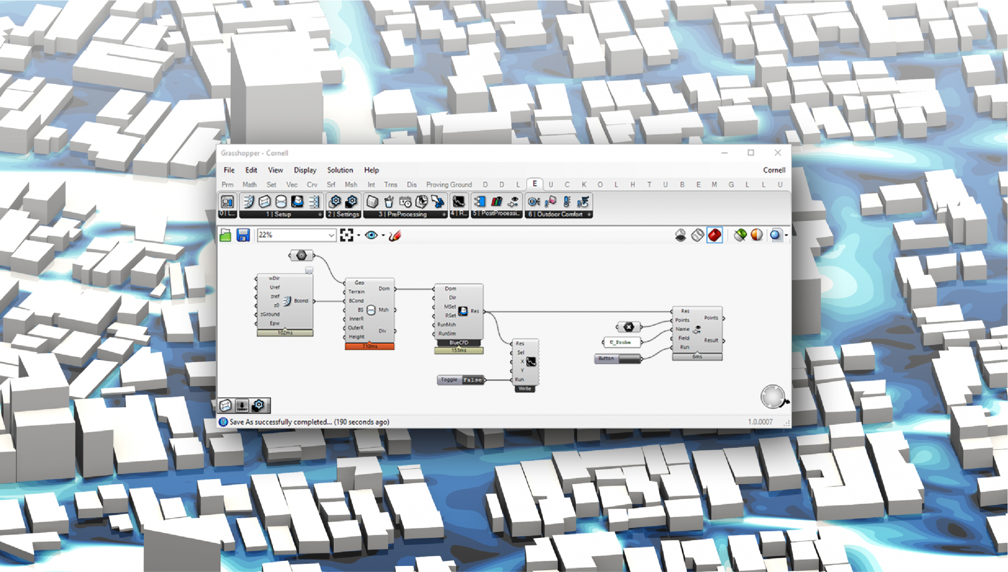
Task: Expand the 1 | Setup panel
Action: 320,214
